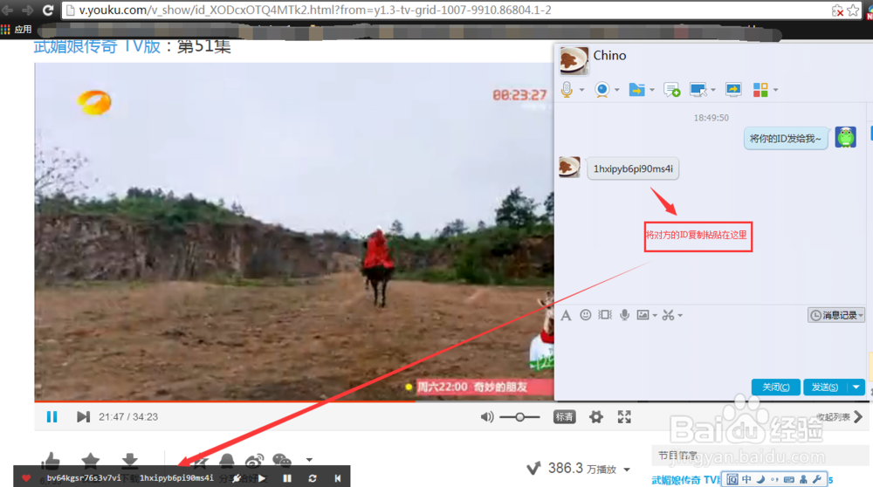Click the pasted ID 1hxipyb6pi90ms4i field
Screen dimensions: 873x487
pyautogui.click(x=176, y=478)
